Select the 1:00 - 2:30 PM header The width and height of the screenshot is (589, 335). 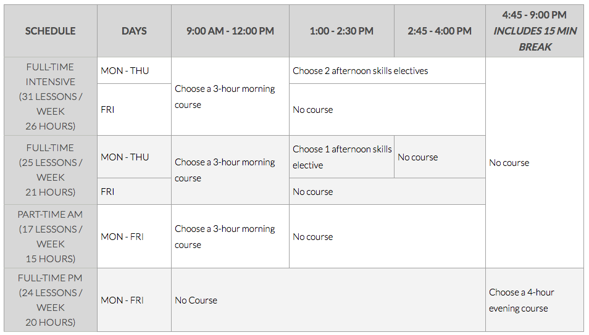coord(341,31)
